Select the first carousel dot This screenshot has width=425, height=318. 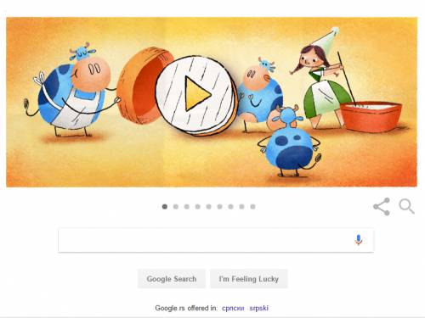click(x=165, y=207)
